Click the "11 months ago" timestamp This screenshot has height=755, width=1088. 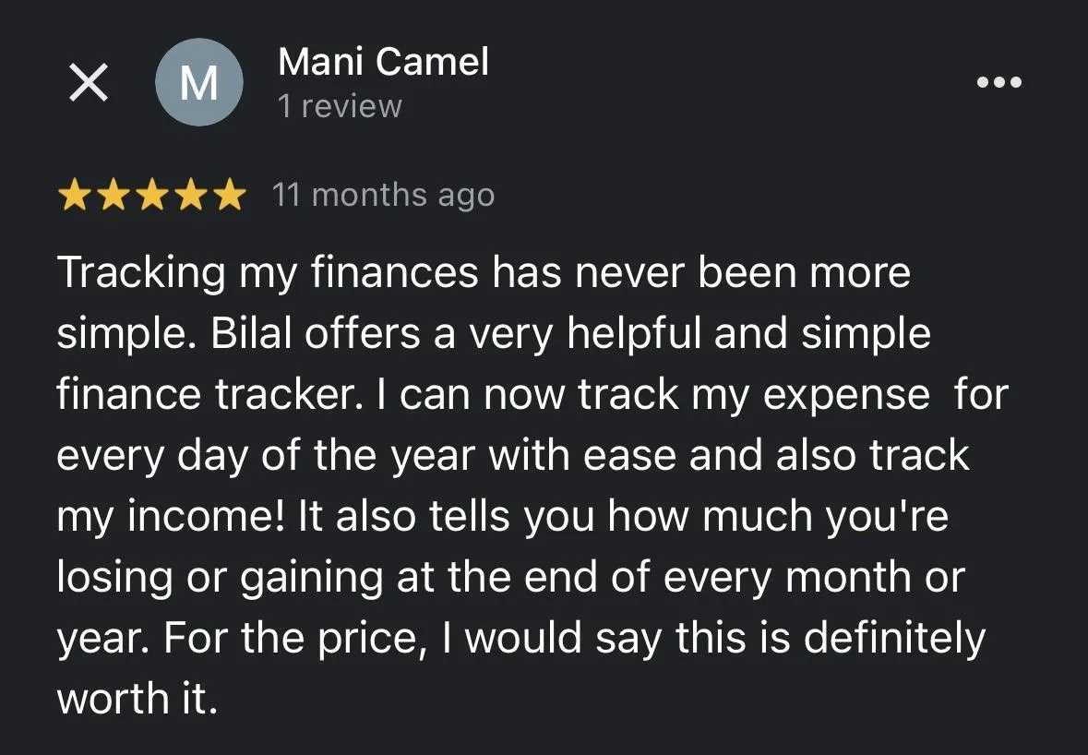384,195
